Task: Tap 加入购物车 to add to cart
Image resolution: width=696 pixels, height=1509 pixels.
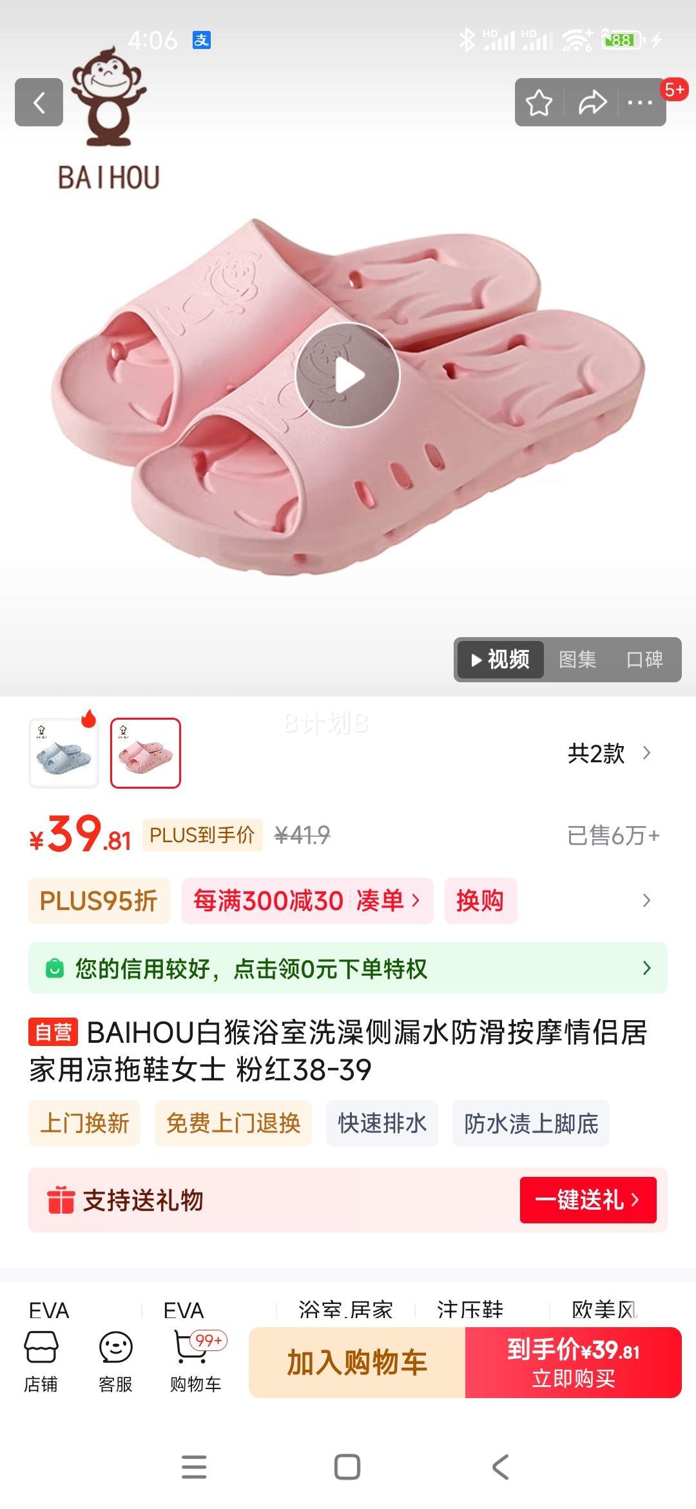Action: tap(357, 1363)
